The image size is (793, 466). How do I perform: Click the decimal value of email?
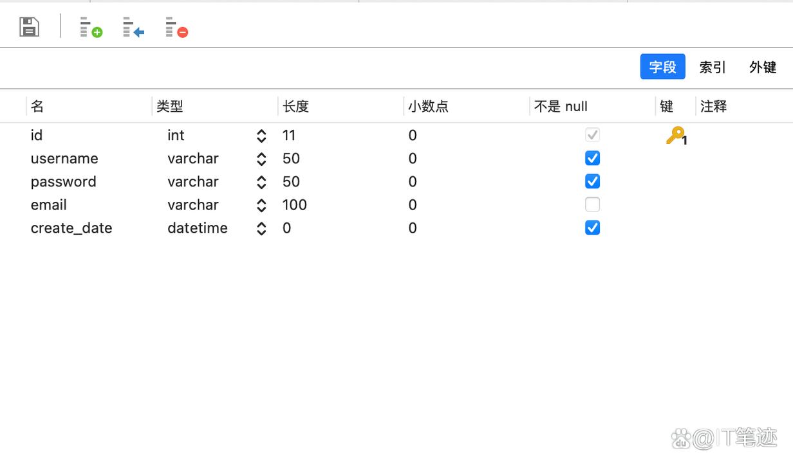point(413,204)
